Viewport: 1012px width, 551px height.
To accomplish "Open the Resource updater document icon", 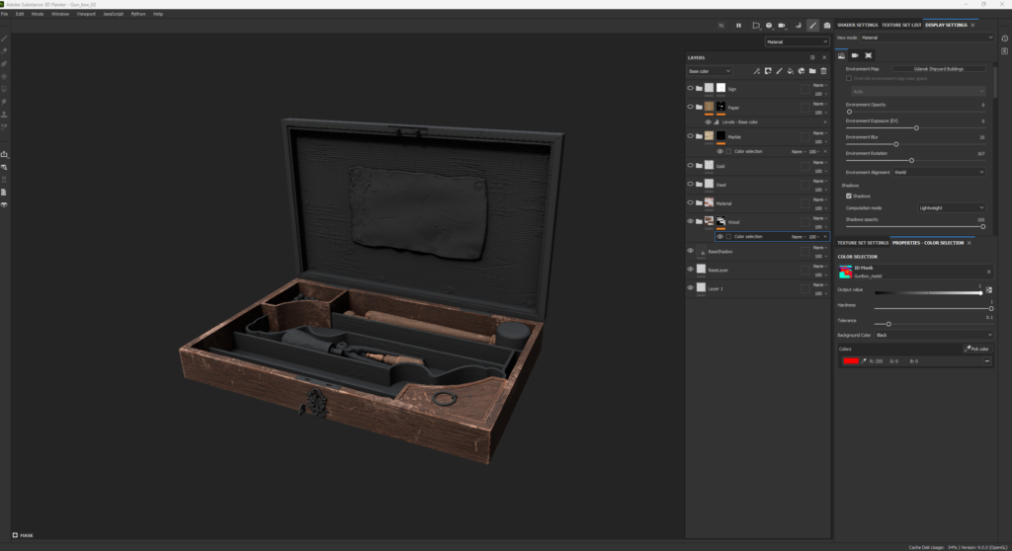I will click(x=5, y=193).
